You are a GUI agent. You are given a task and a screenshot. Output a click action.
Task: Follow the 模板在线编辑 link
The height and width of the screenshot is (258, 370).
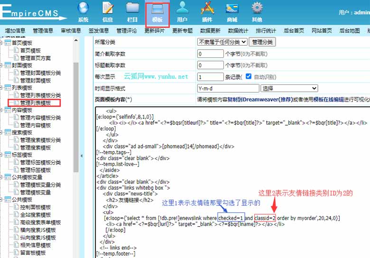pyautogui.click(x=328, y=100)
